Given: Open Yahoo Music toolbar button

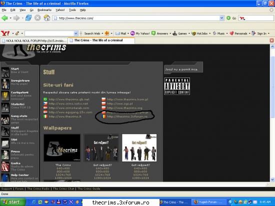Looking at the screenshot, I should pyautogui.click(x=218, y=33).
